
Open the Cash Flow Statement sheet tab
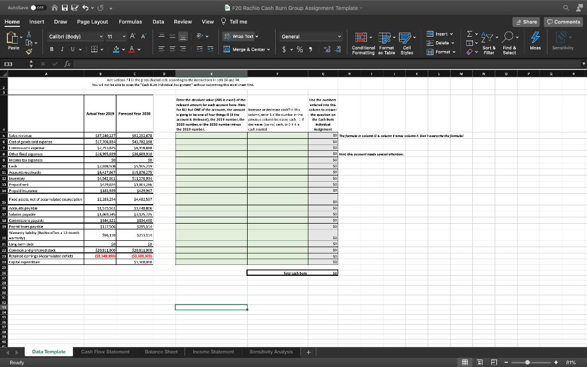coord(105,352)
